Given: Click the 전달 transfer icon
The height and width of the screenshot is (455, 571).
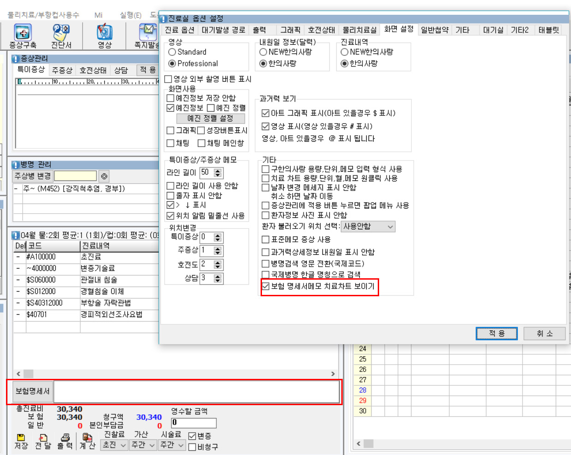Looking at the screenshot, I should [x=43, y=437].
